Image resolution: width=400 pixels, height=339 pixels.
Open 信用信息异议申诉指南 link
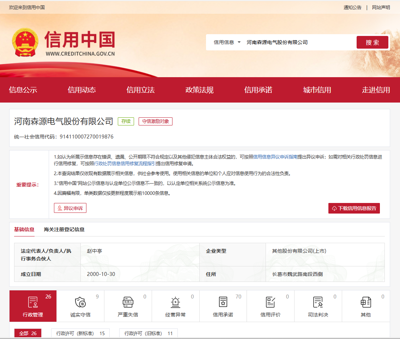pos(275,157)
